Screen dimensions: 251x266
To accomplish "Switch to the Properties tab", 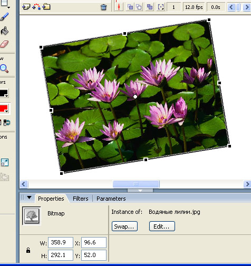I will click(x=51, y=199).
